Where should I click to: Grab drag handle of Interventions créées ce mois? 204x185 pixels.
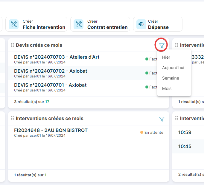coord(12,118)
